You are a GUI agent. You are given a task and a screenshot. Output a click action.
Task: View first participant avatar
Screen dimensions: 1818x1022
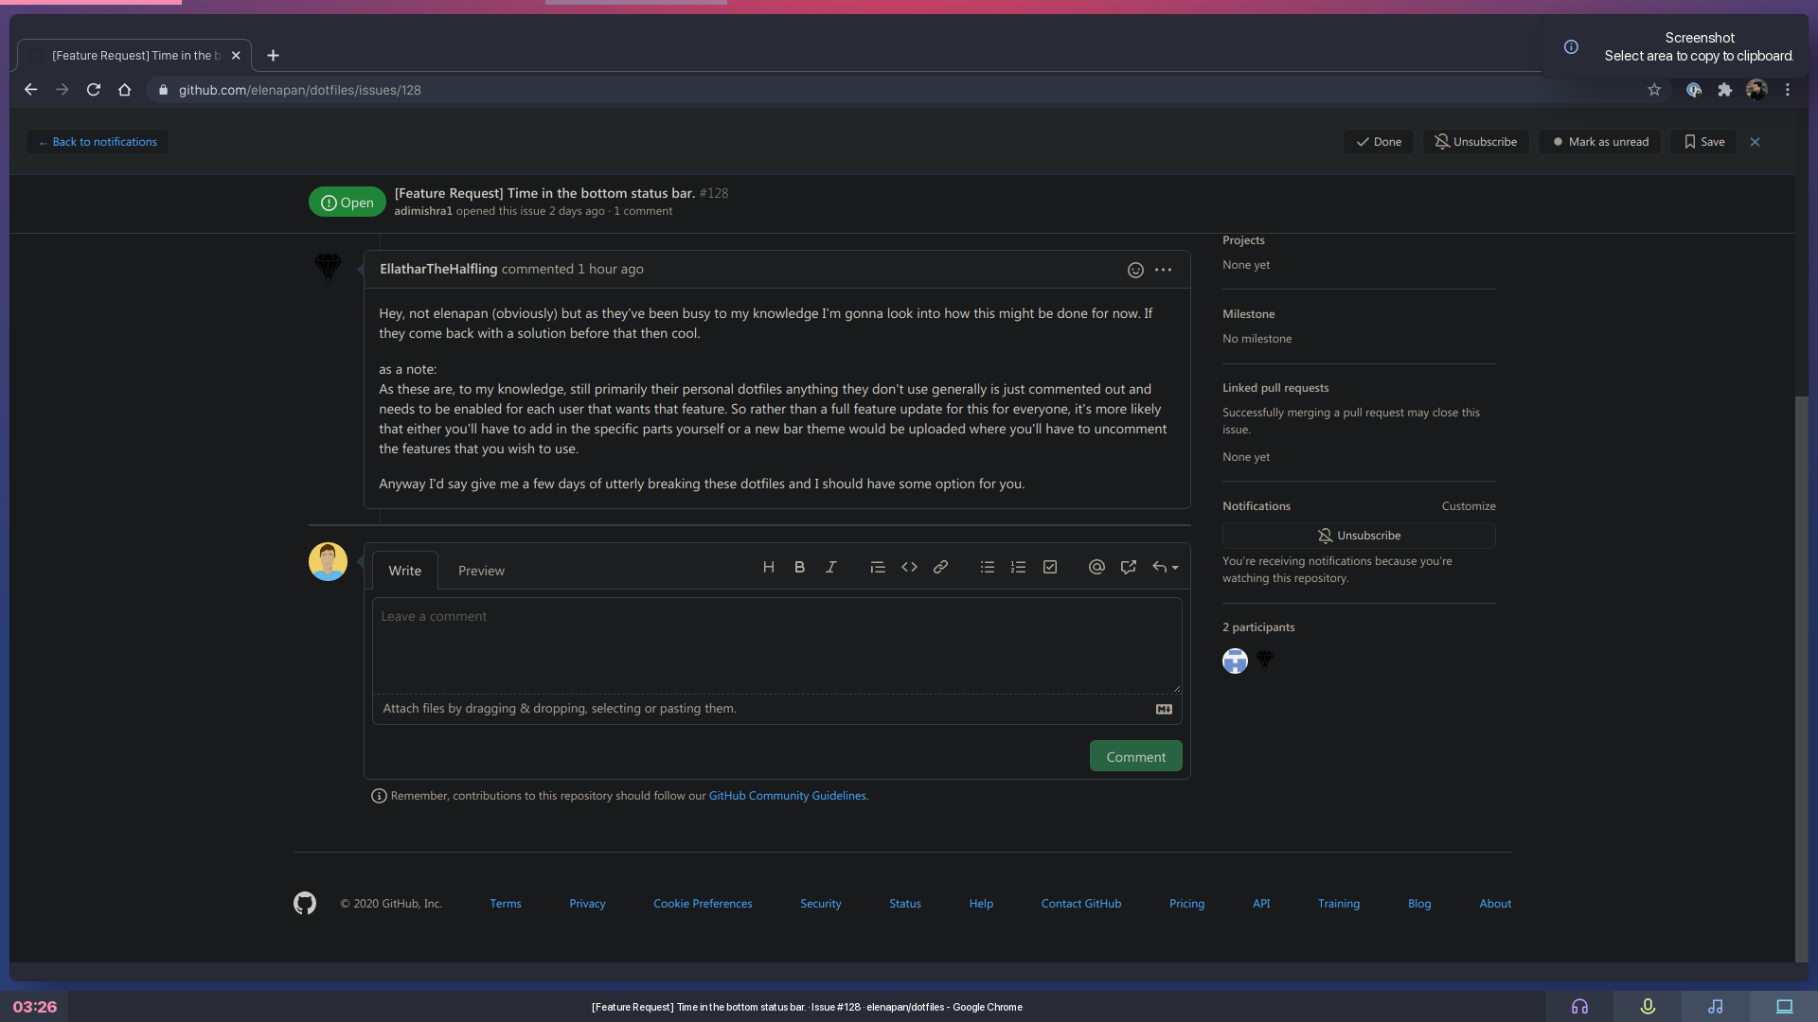point(1235,661)
